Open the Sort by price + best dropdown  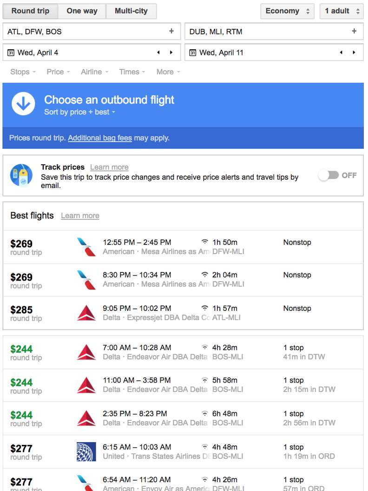pos(79,112)
